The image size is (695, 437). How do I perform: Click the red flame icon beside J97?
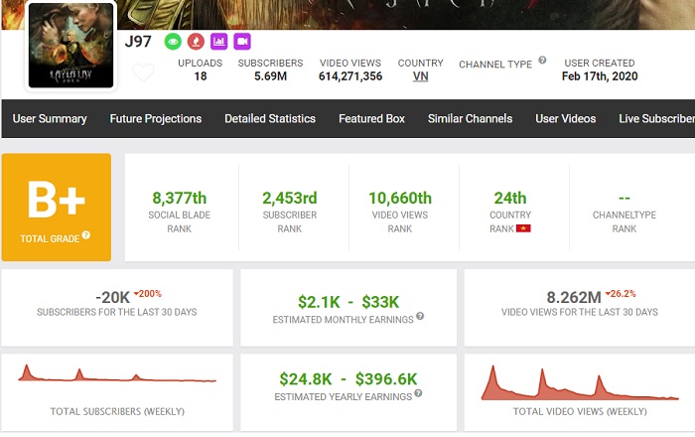coord(196,42)
